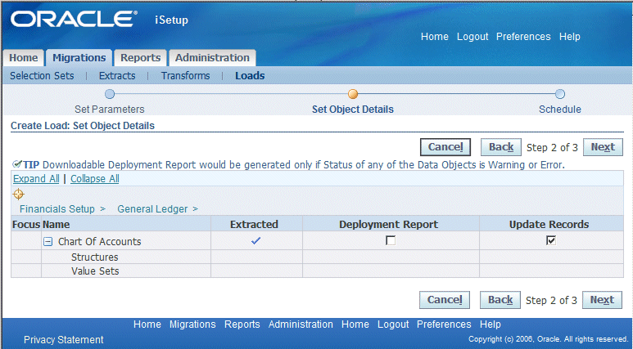
Task: Go to the Selection Sets subtab
Action: [42, 76]
